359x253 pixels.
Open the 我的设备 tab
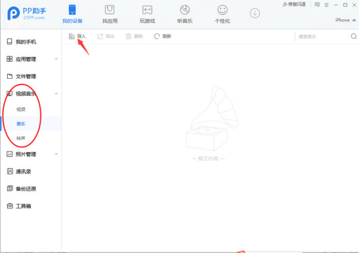[x=72, y=14]
